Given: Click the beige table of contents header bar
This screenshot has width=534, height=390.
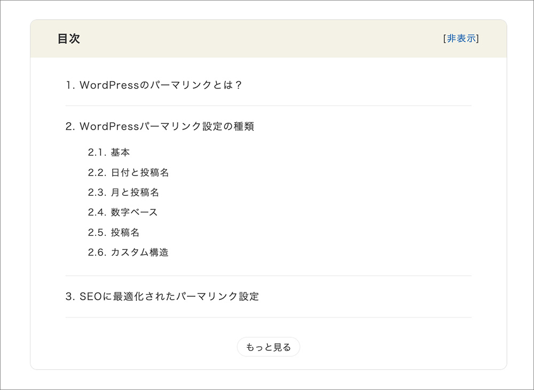Looking at the screenshot, I should (x=267, y=39).
